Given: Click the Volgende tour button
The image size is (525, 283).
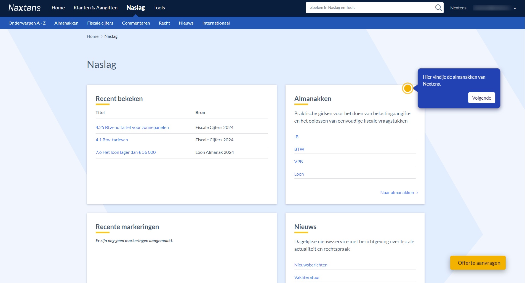Looking at the screenshot, I should click(481, 98).
